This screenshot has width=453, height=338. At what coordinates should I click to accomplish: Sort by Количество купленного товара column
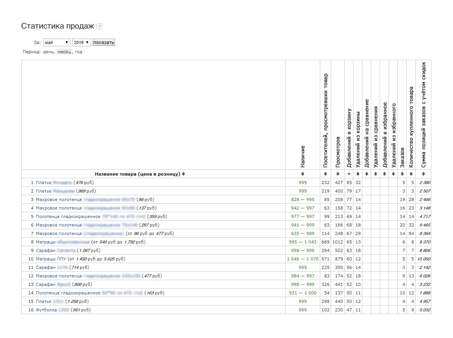410,174
